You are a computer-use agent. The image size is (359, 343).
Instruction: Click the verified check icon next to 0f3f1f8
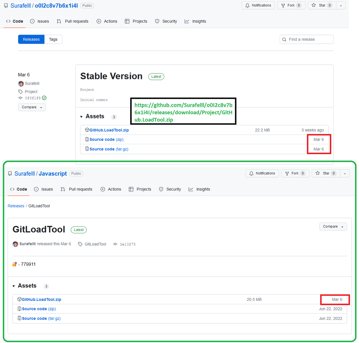[x=44, y=98]
